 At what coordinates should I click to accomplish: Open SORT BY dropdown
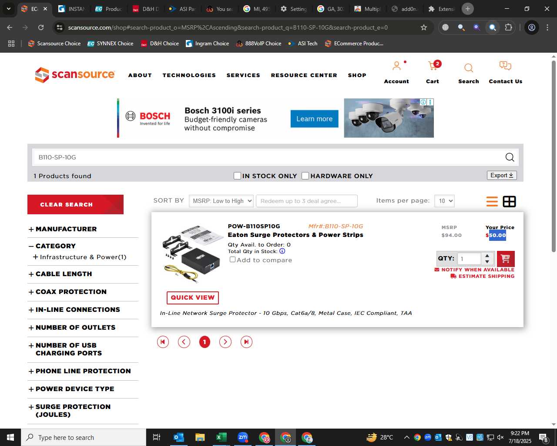pyautogui.click(x=221, y=201)
